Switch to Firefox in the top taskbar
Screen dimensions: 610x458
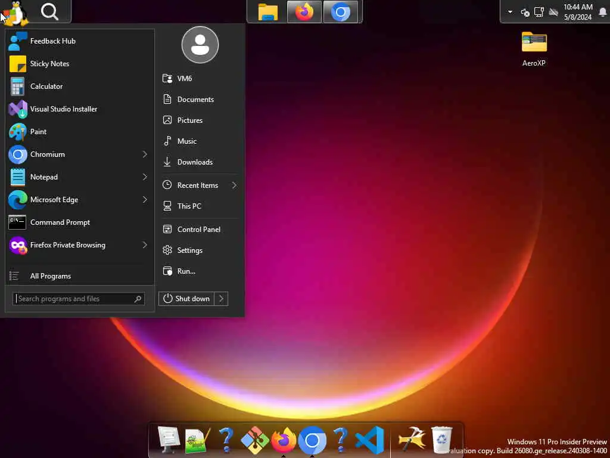tap(304, 12)
